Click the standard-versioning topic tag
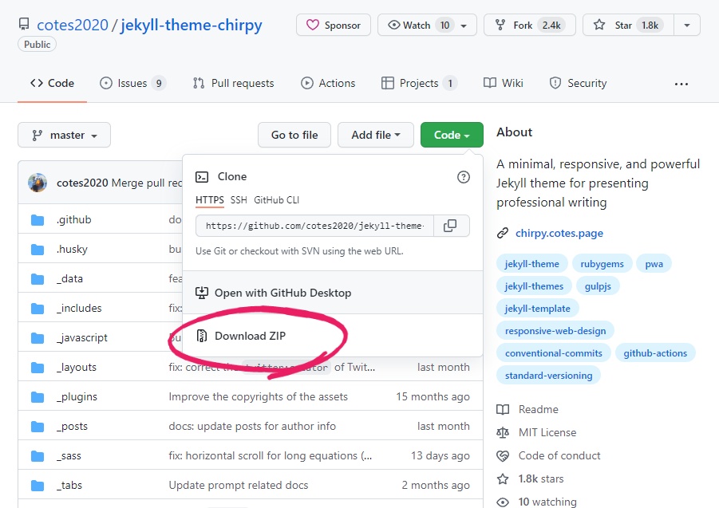The width and height of the screenshot is (719, 508). pos(548,376)
